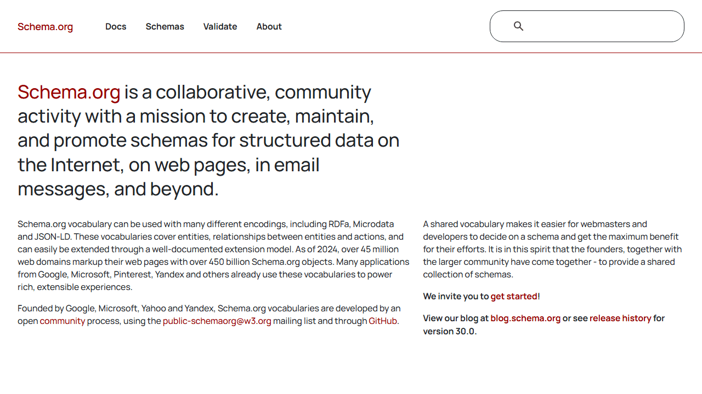This screenshot has height=394, width=702.
Task: Open the release history link
Action: click(620, 318)
